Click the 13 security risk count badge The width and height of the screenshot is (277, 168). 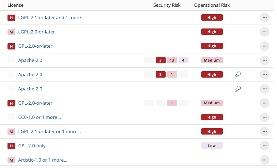pyautogui.click(x=172, y=60)
